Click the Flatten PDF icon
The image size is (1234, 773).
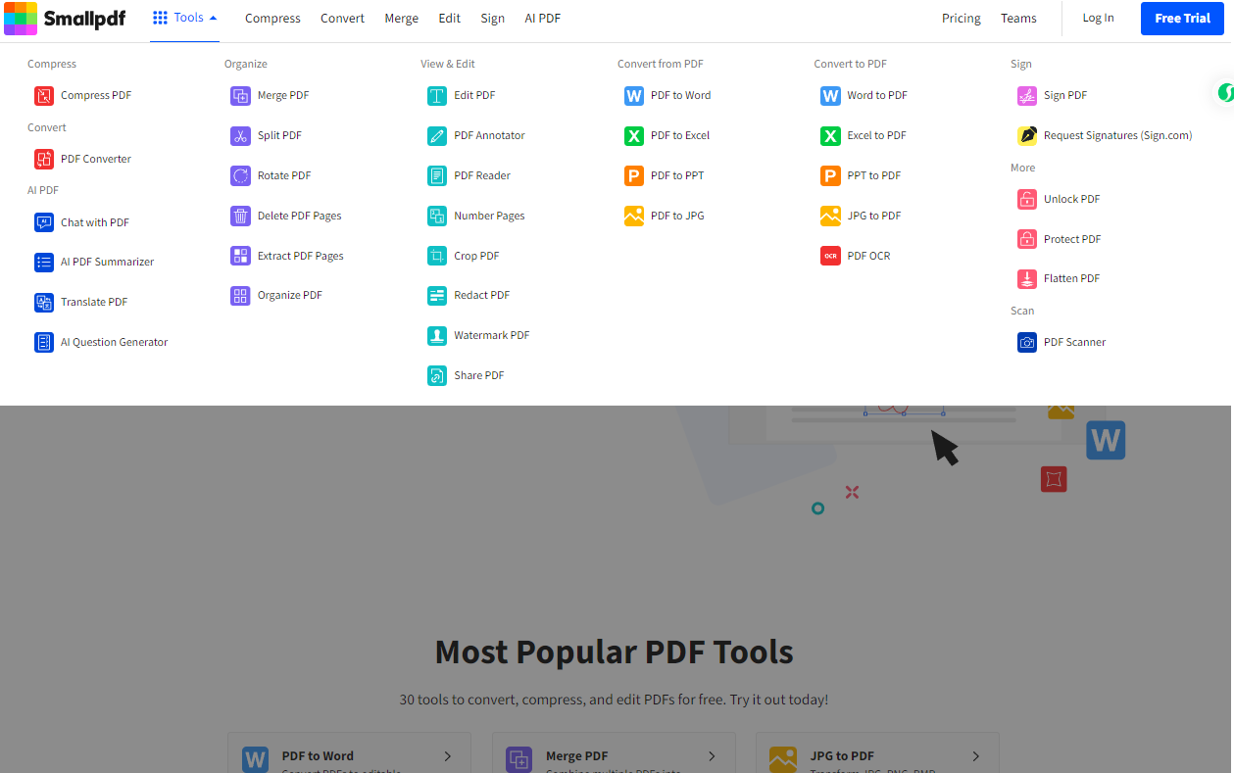[x=1027, y=278]
